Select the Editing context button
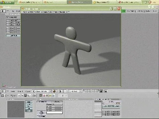 tap(31, 96)
